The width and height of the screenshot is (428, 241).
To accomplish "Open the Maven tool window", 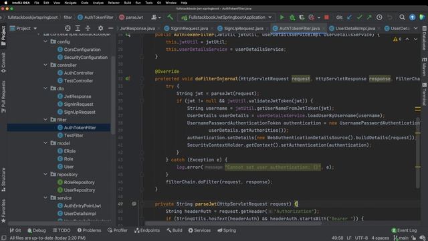I will (x=424, y=67).
